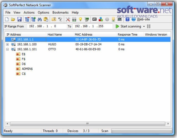Open the Start scanning dropdown arrow
Viewport: 177px width, 138px height.
point(144,26)
